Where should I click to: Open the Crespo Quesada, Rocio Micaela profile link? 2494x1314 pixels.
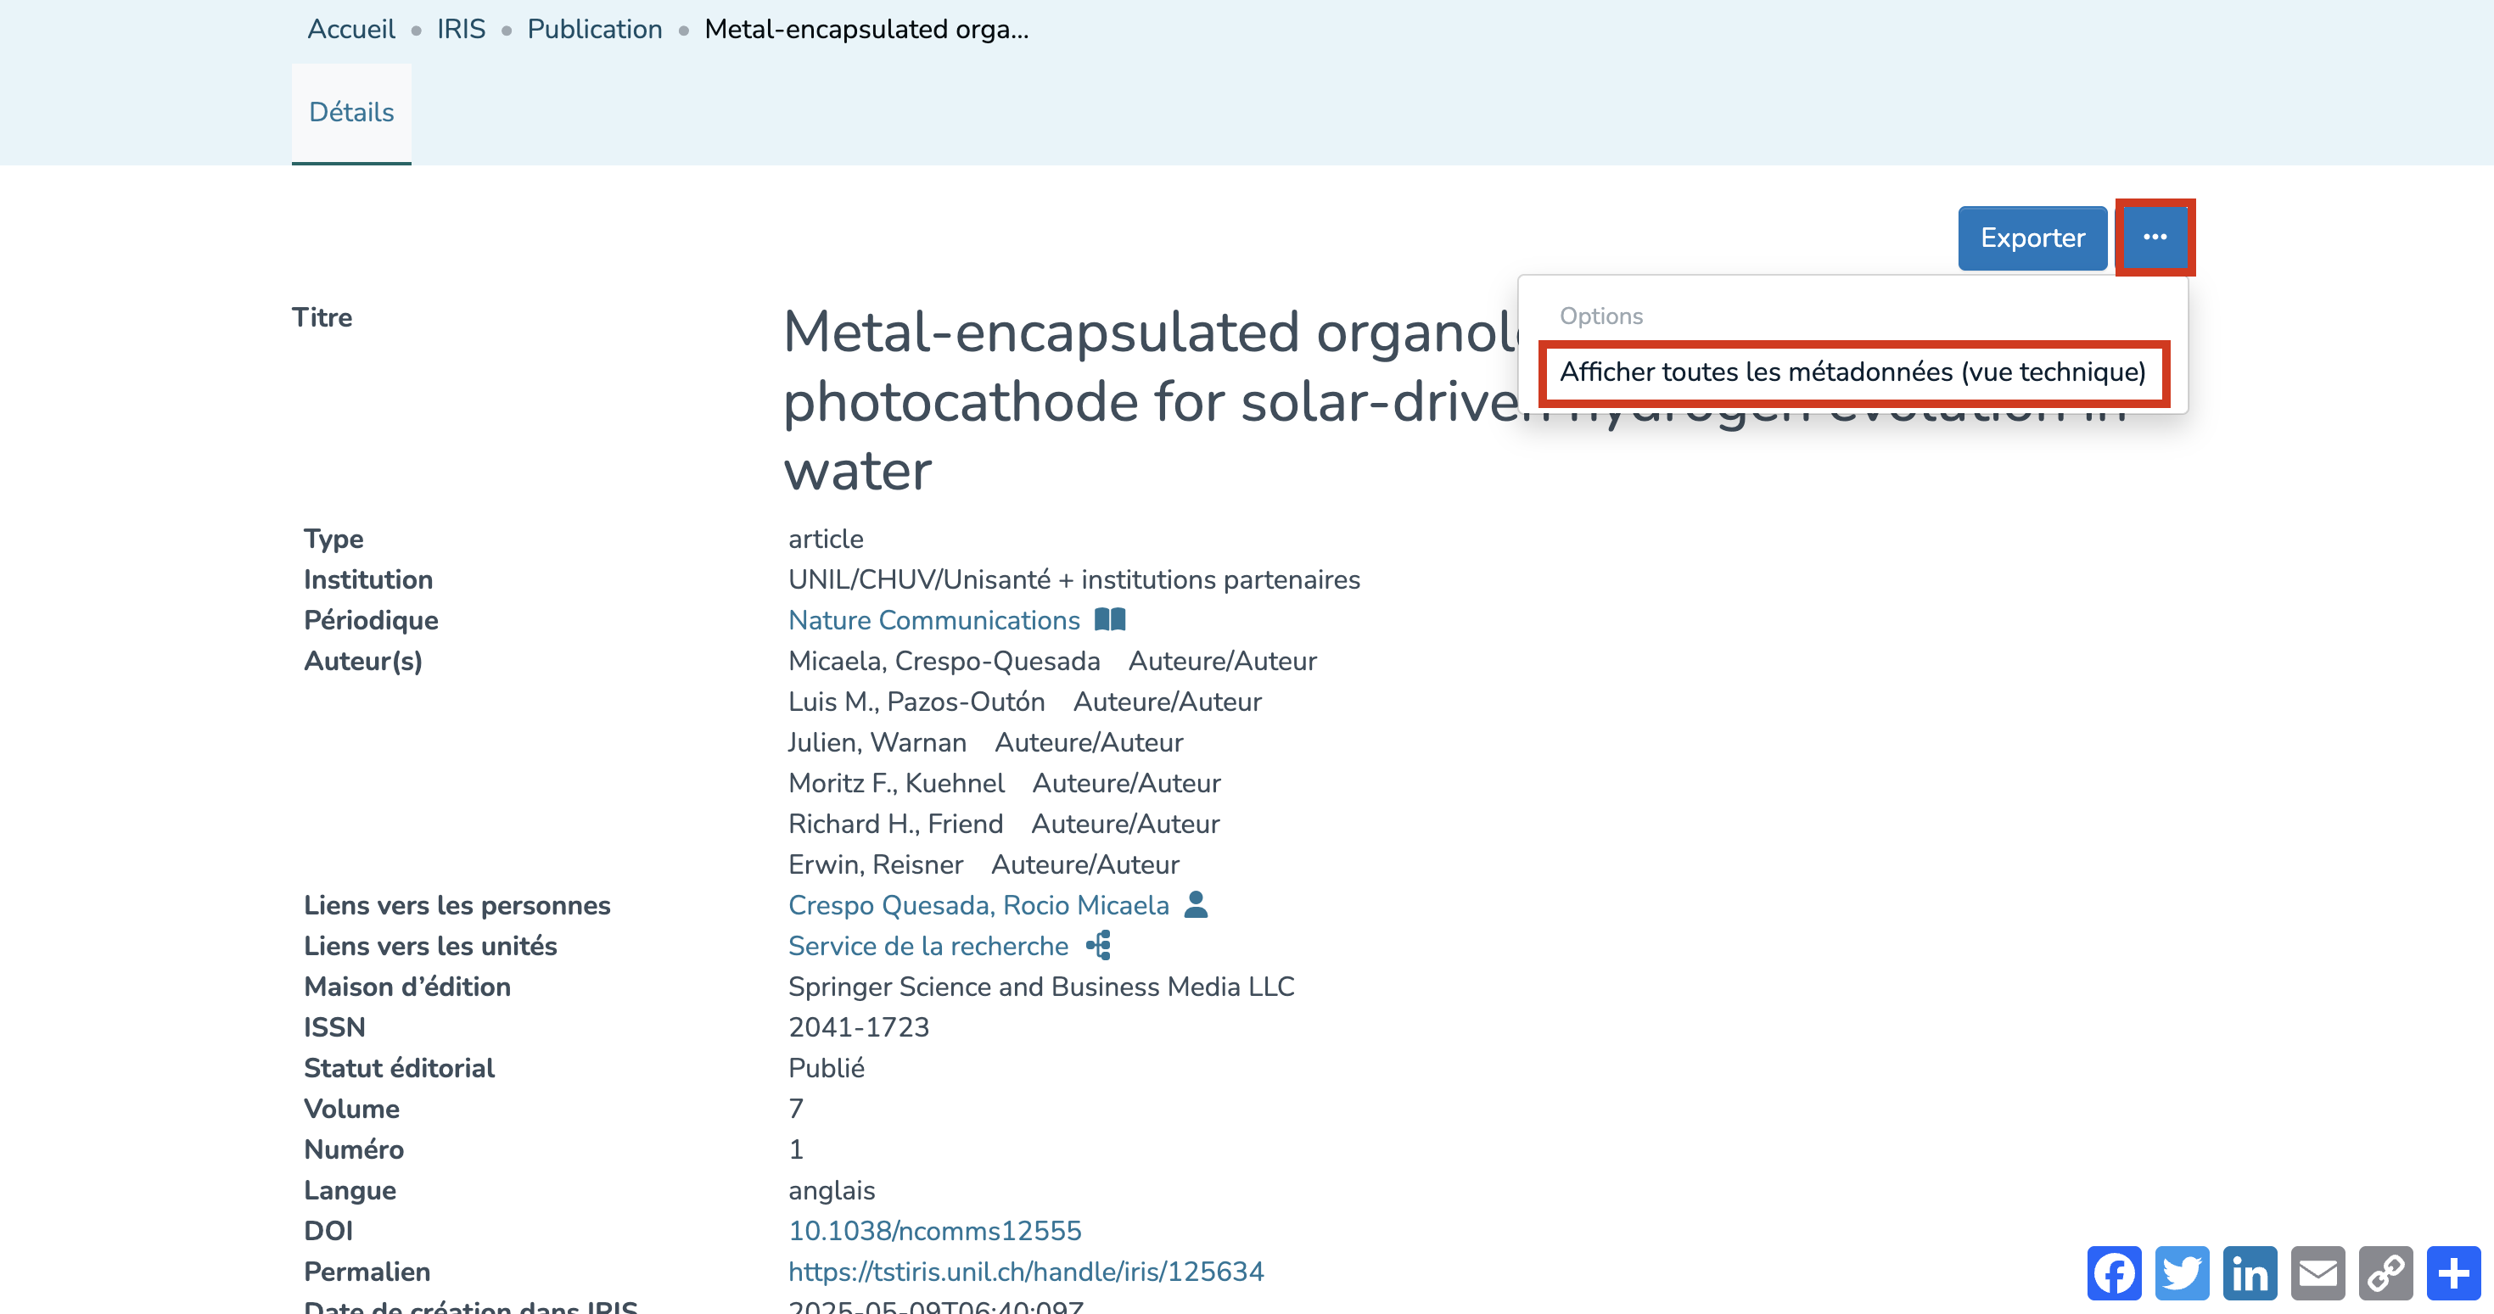point(978,905)
